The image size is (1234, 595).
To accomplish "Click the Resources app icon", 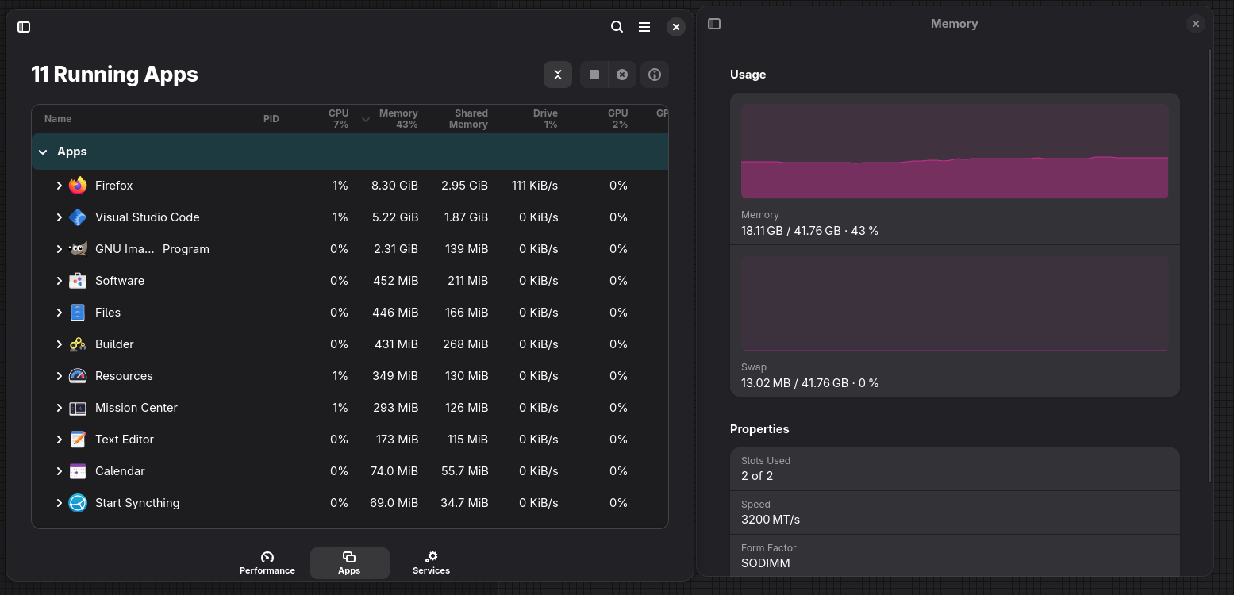I will click(78, 376).
